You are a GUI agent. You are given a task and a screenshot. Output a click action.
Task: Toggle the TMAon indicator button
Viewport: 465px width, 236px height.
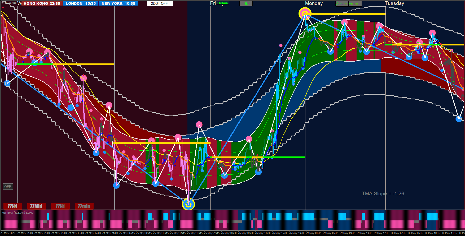[222, 3]
